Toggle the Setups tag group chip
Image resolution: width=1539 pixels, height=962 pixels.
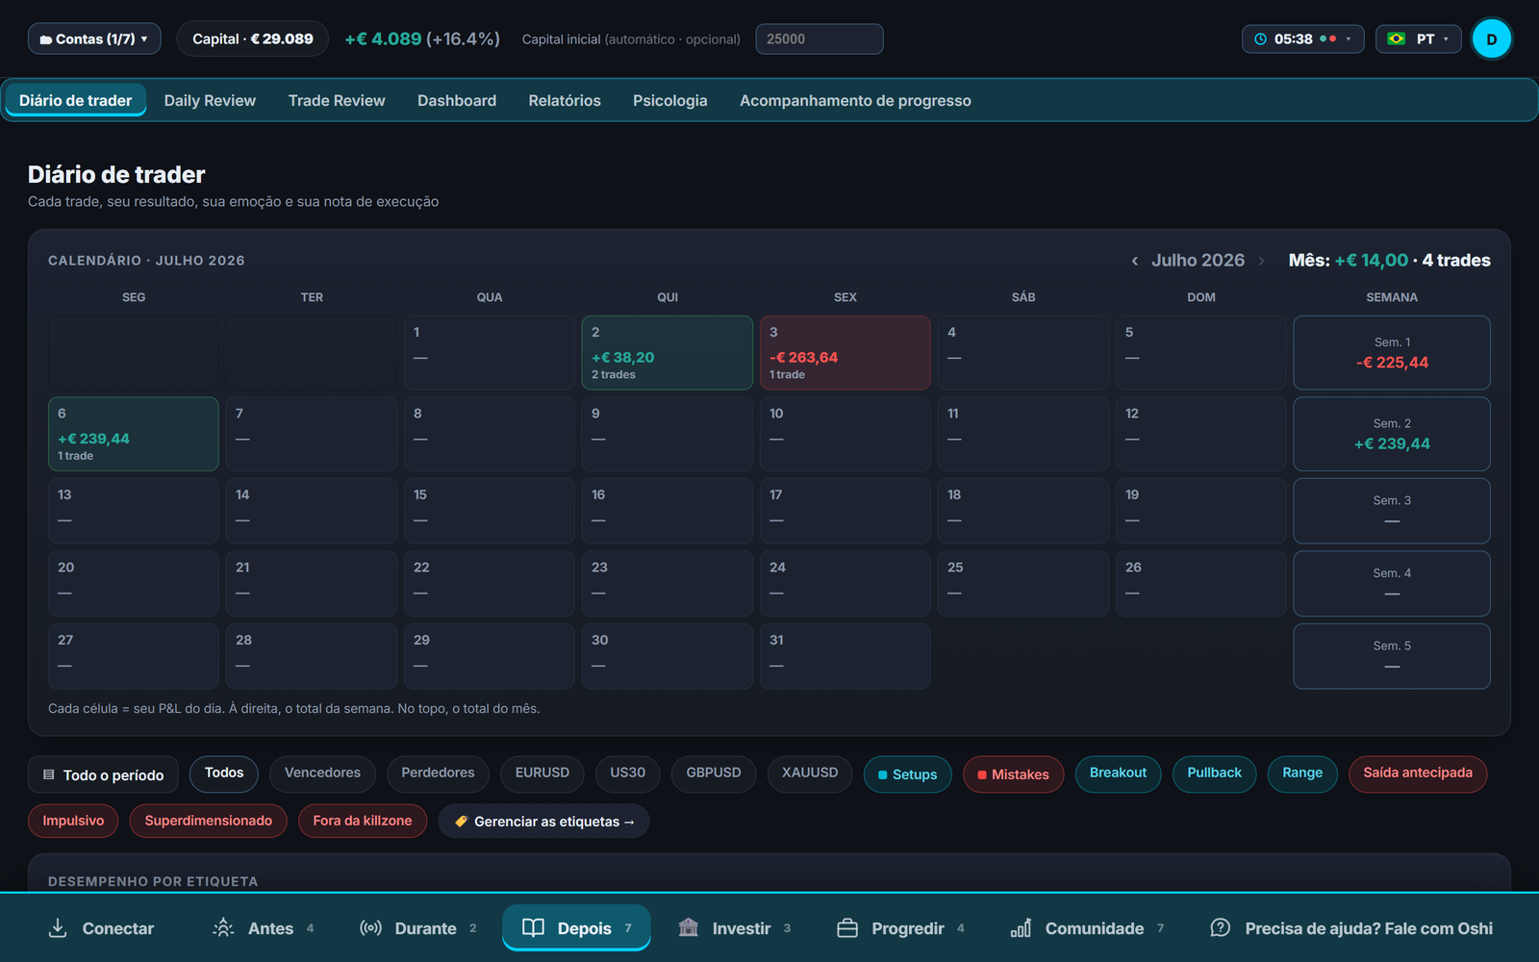pos(908,774)
